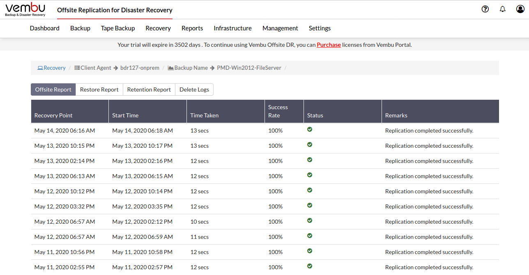529x275 pixels.
Task: Click status checkmark for May 14 06:16 AM row
Action: click(x=310, y=129)
